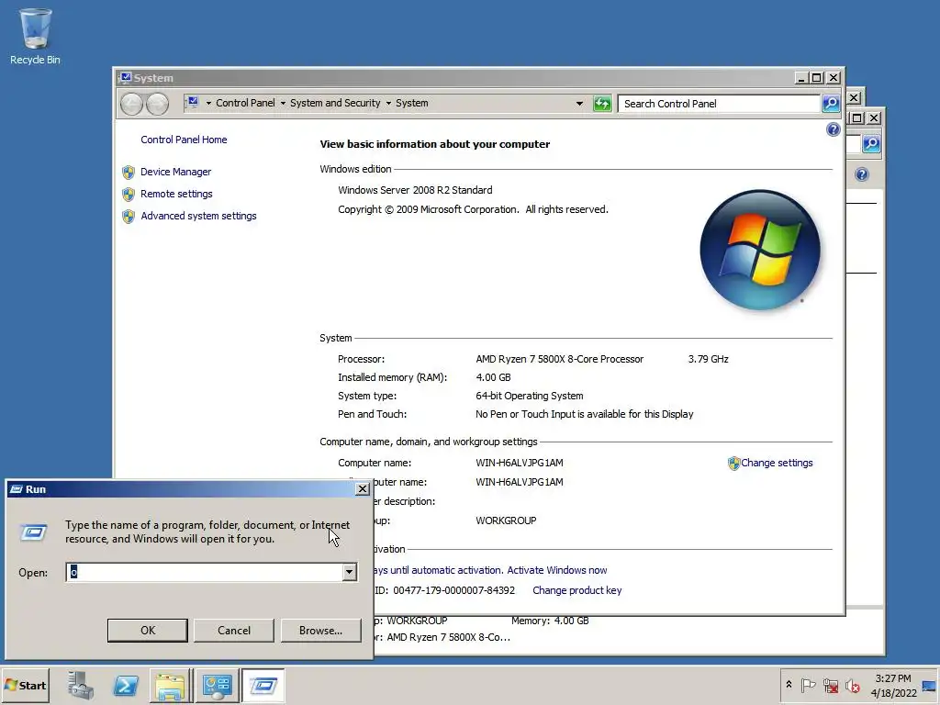This screenshot has height=705, width=940.
Task: Expand the address bar history dropdown
Action: pyautogui.click(x=579, y=103)
